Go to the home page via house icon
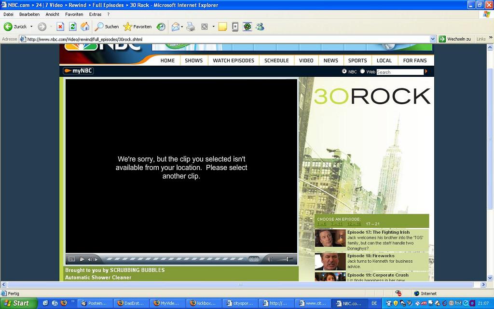Screen dimensions: 494x309 click(85, 27)
